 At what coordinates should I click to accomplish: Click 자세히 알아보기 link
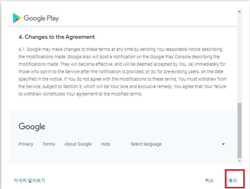coord(29,180)
